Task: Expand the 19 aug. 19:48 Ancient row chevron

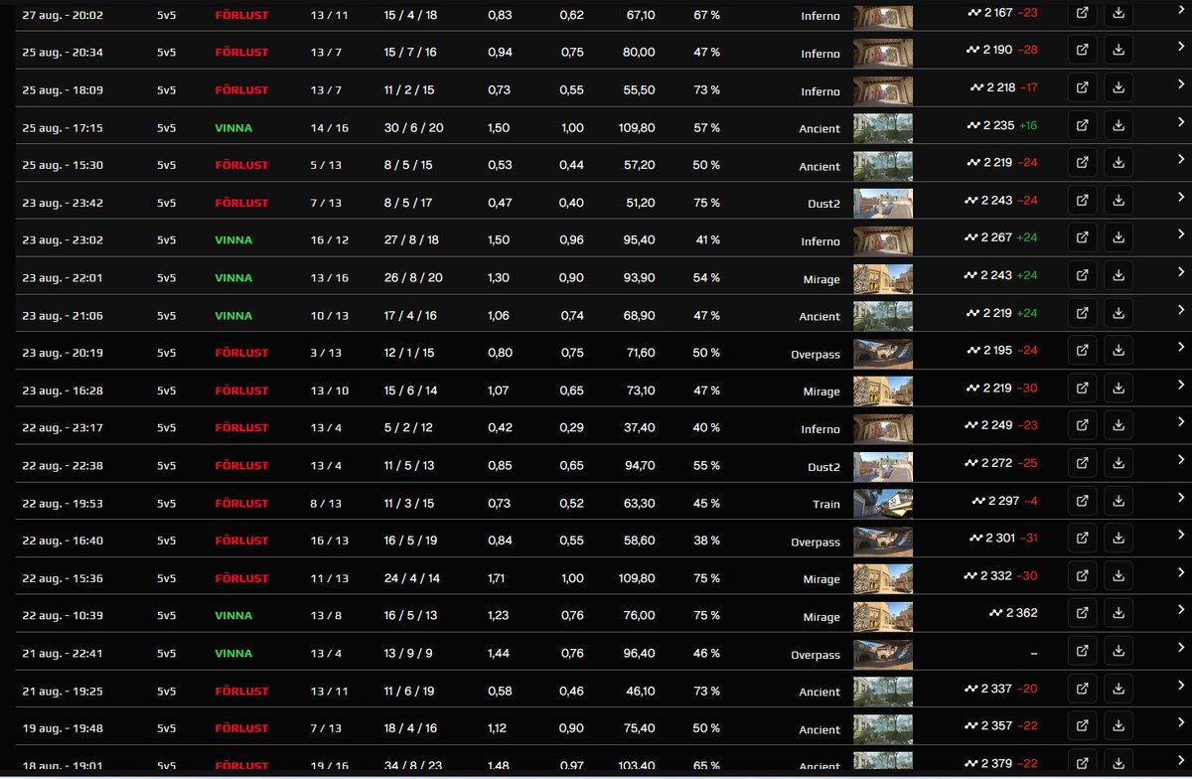Action: (x=1181, y=722)
